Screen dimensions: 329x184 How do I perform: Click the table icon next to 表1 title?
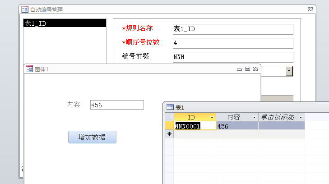point(170,107)
